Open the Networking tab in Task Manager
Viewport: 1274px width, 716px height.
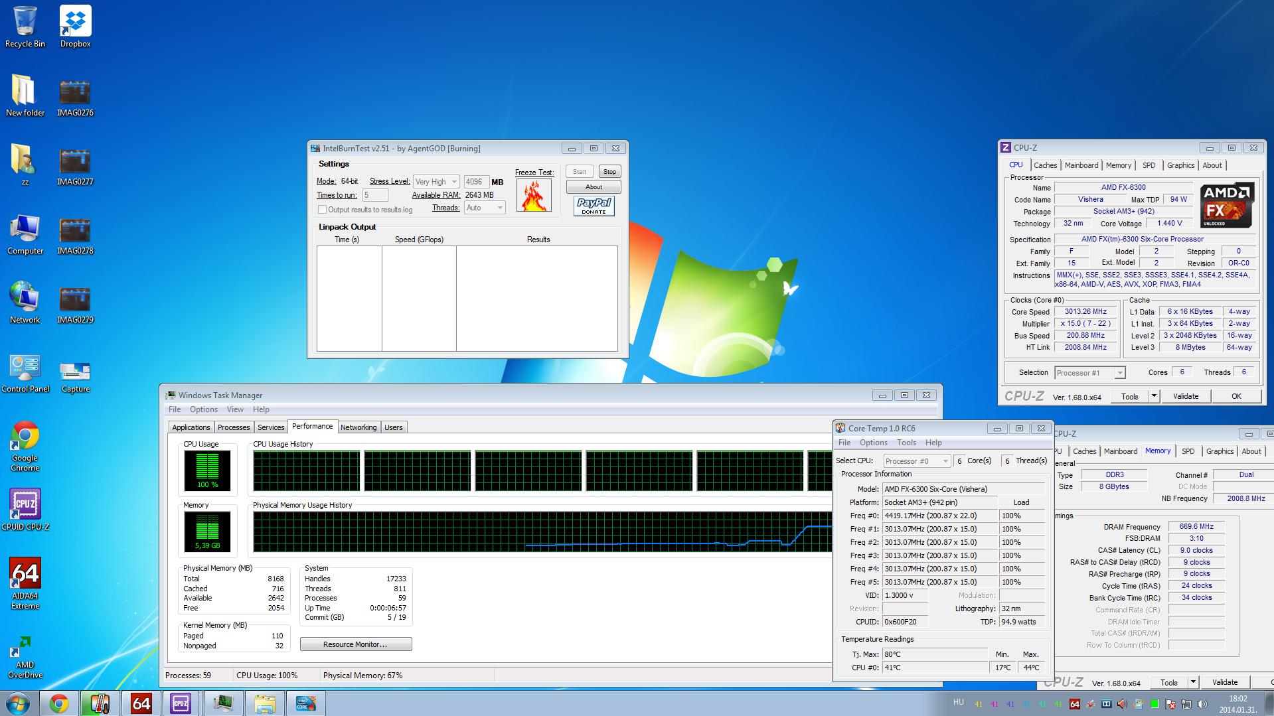click(358, 427)
